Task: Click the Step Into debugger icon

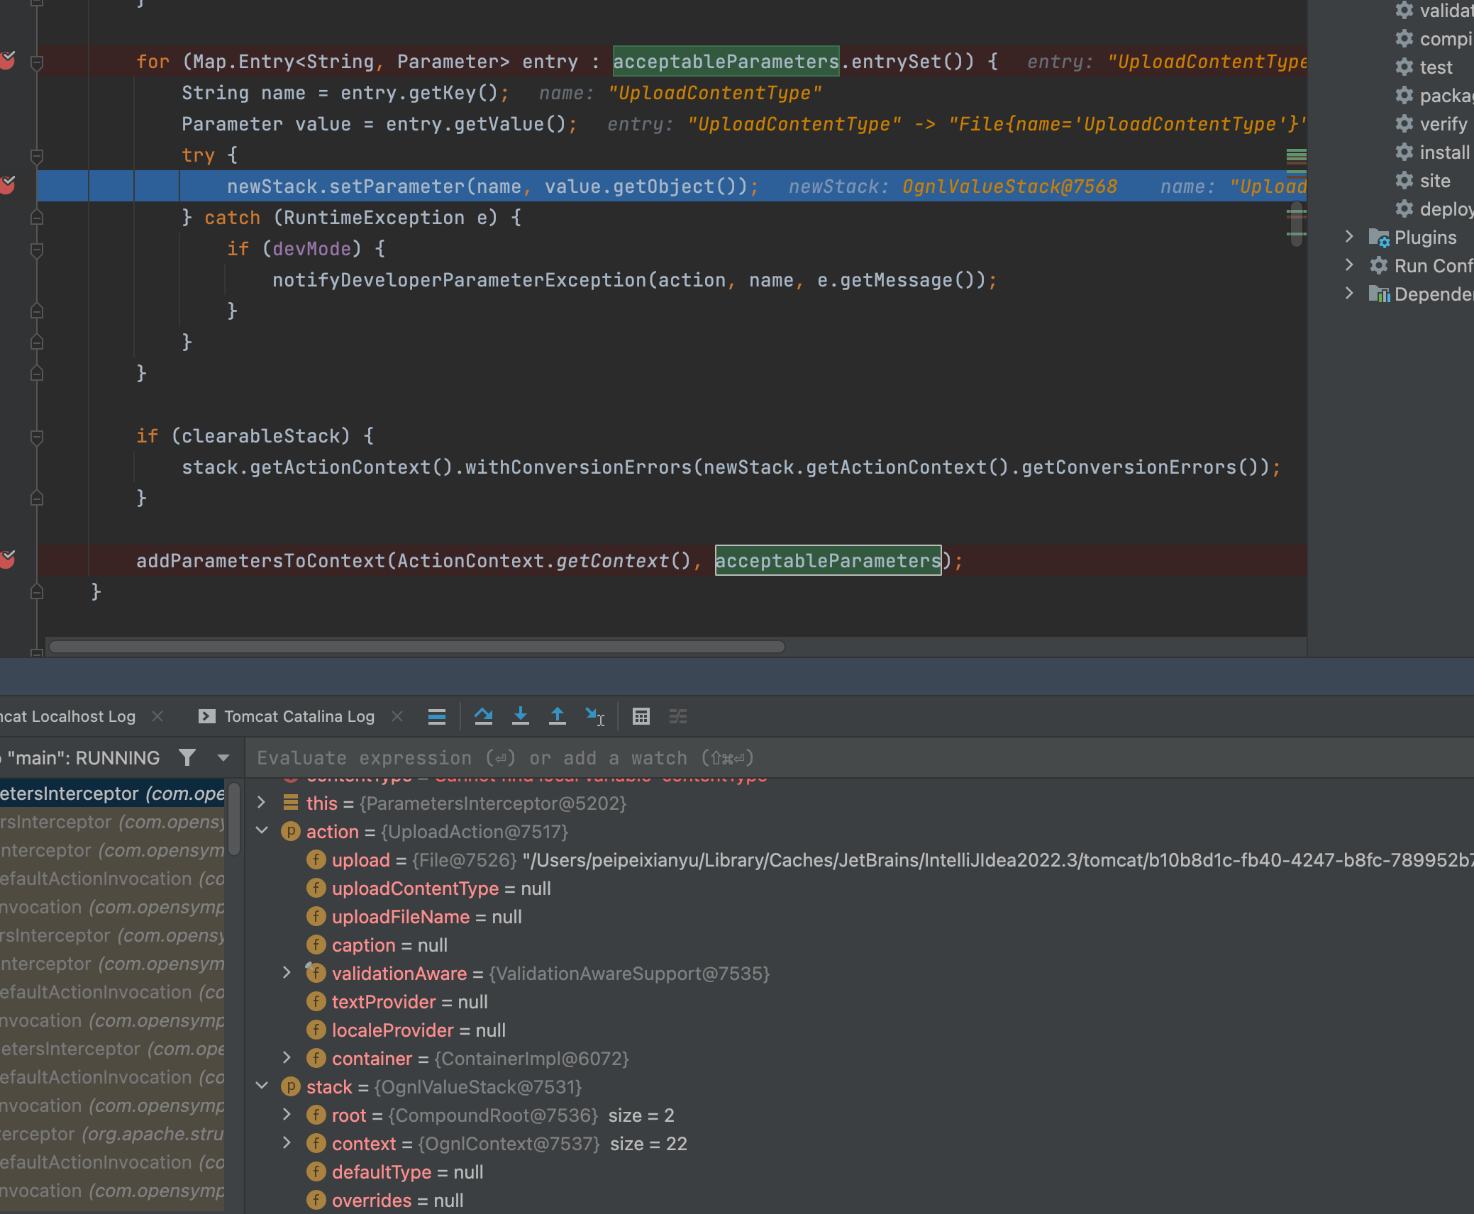Action: click(521, 716)
